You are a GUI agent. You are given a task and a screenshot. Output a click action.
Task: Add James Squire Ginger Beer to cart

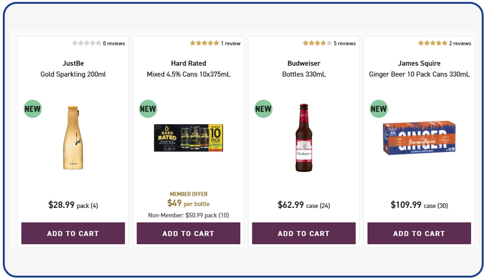pyautogui.click(x=419, y=233)
